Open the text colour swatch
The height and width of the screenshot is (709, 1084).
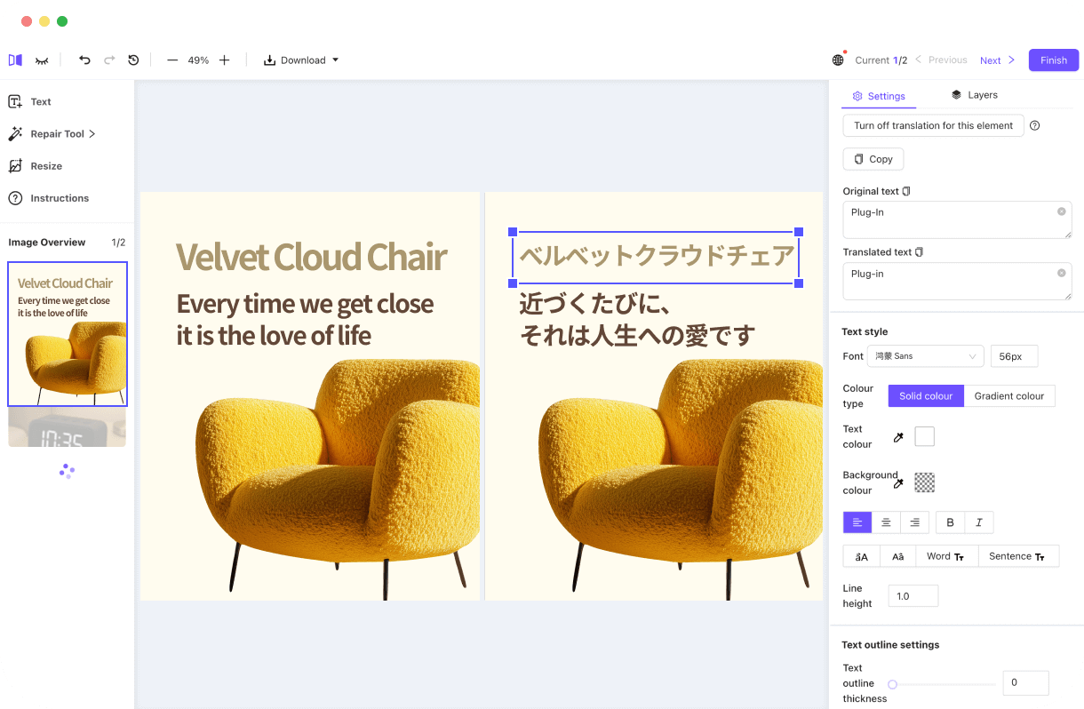(x=924, y=436)
